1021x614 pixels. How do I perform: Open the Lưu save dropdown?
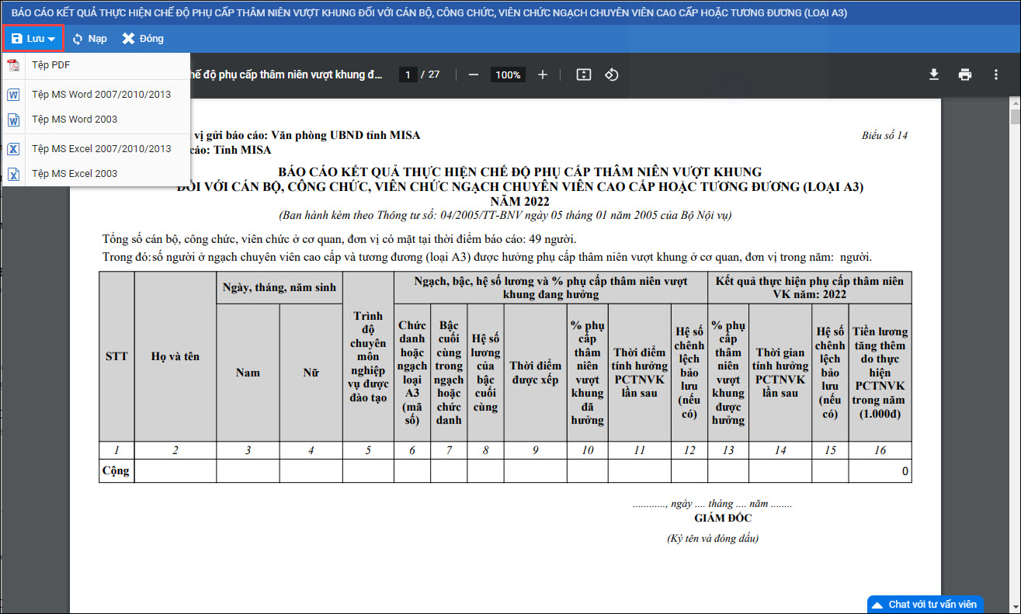33,39
